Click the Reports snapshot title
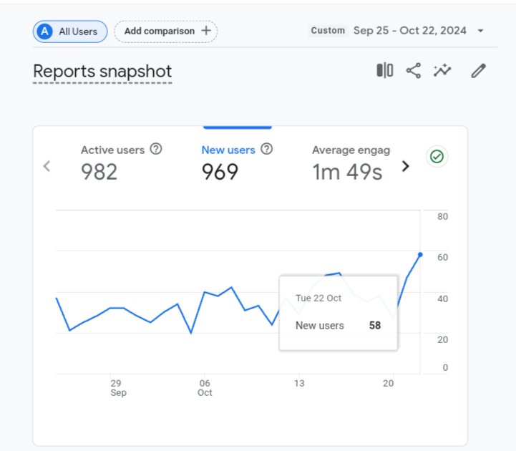516x451 pixels. coord(102,72)
